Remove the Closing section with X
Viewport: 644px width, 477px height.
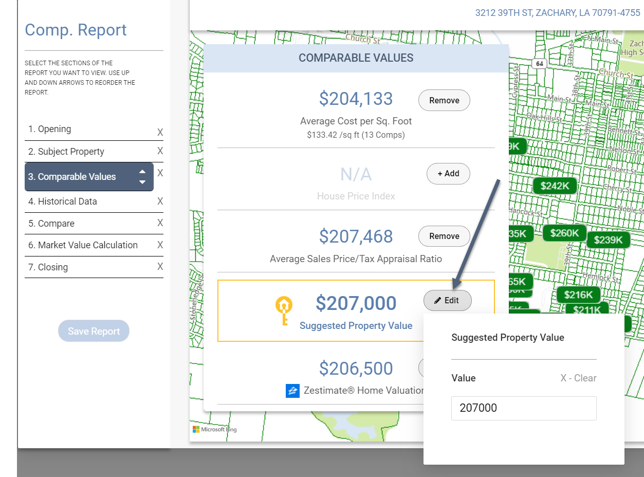[160, 267]
